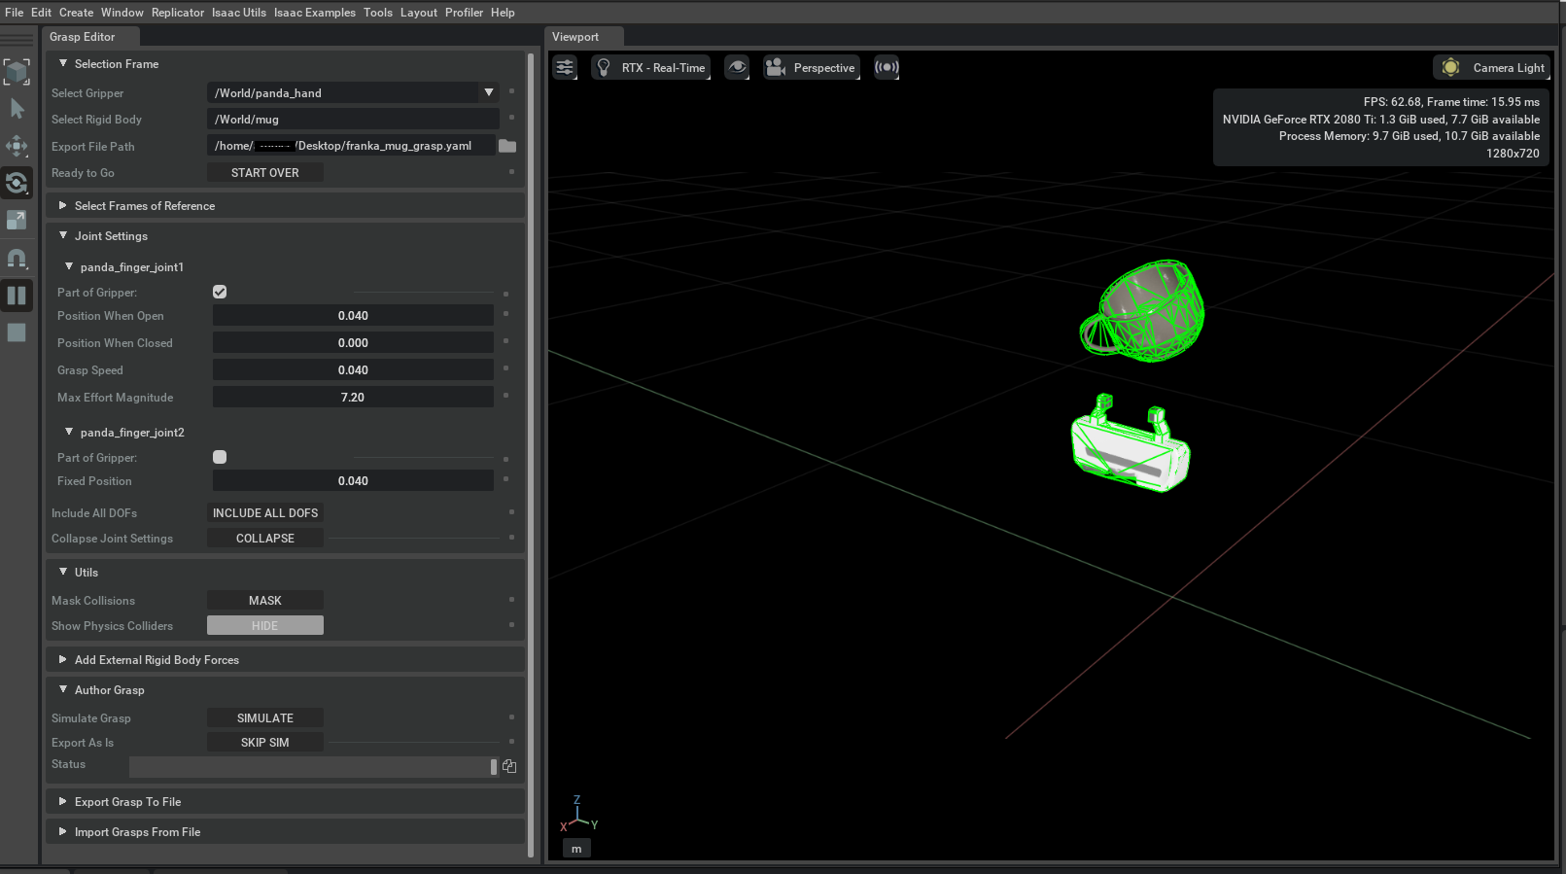Enable Part of Gripper for panda_finger_joint2

[220, 457]
